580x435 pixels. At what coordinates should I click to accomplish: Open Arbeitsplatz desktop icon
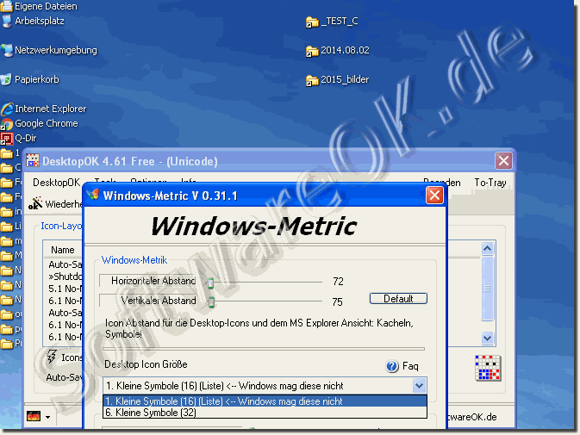pyautogui.click(x=6, y=21)
